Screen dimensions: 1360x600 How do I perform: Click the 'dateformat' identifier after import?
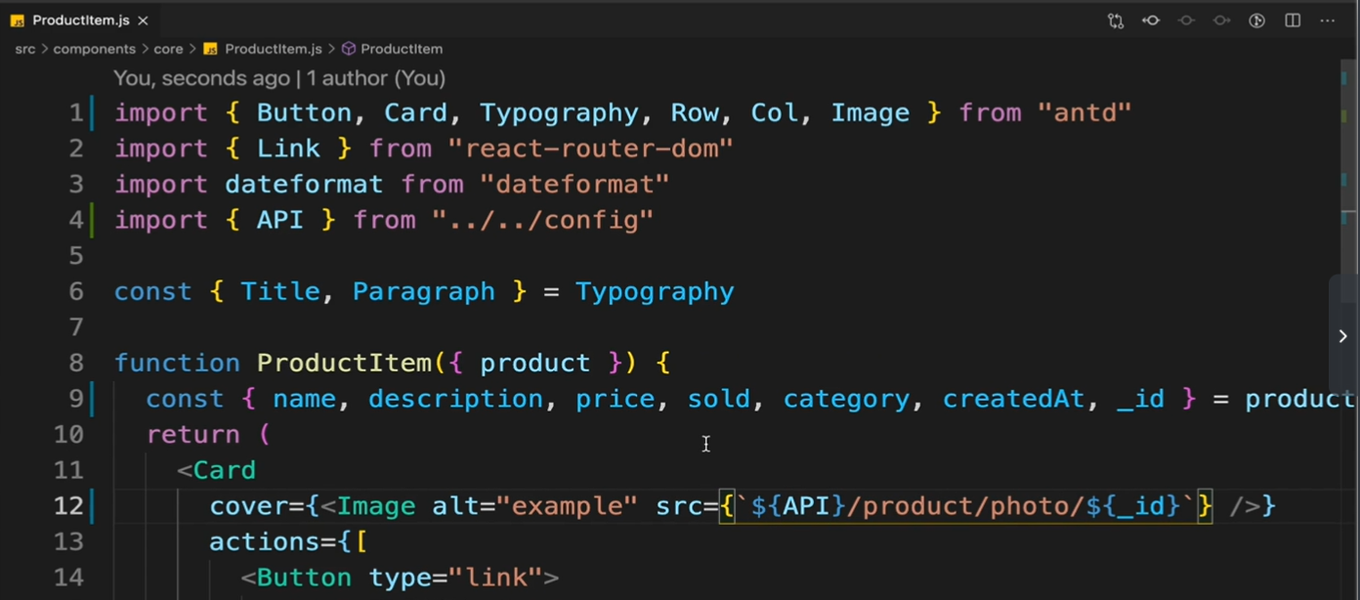(x=304, y=185)
